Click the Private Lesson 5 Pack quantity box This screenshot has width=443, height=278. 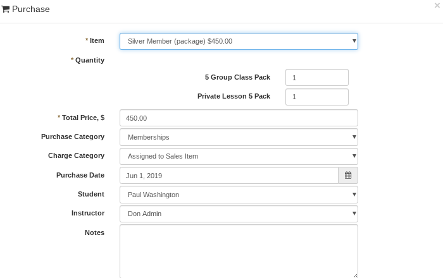(316, 97)
